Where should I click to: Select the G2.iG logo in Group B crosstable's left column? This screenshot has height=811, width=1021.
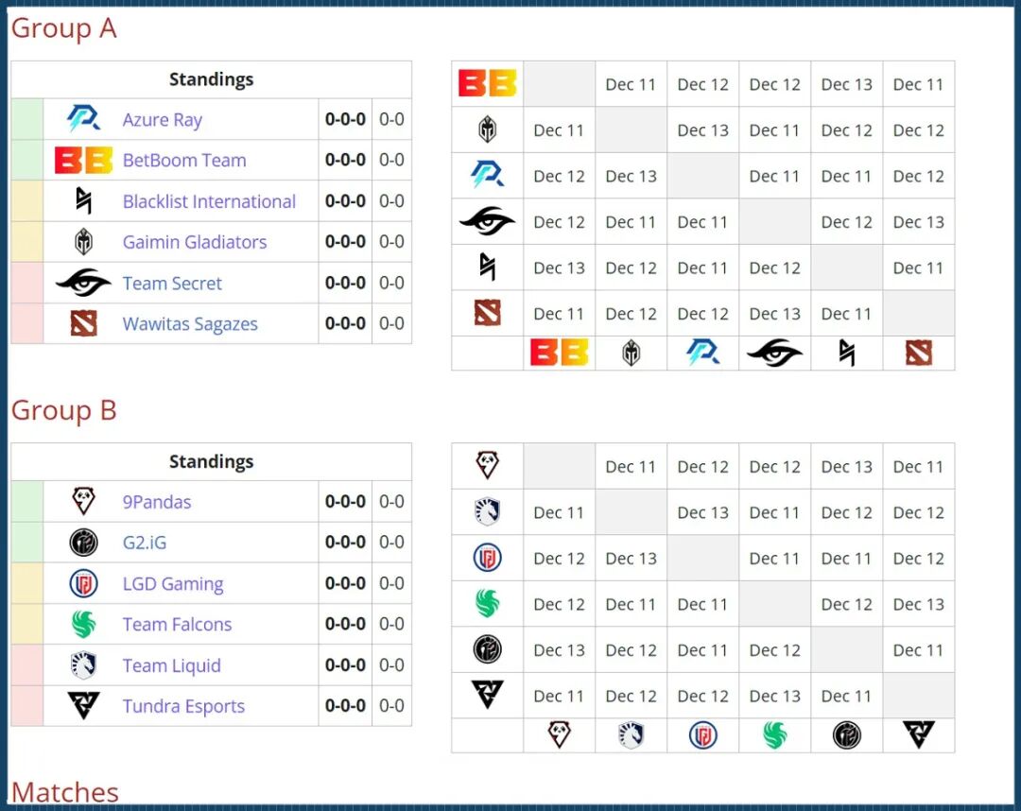[x=487, y=649]
